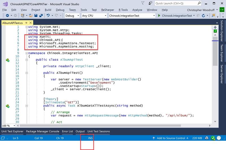Click the Open File folder icon
Screen dimensions: 226x150
(x=31, y=15)
